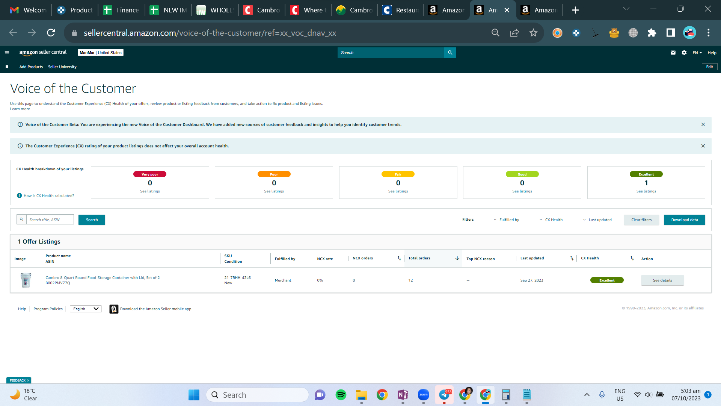Open the Seller Central settings gear
Screen dimensions: 721x406
click(x=684, y=53)
